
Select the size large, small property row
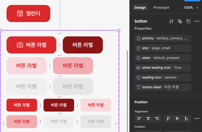[x=163, y=48]
